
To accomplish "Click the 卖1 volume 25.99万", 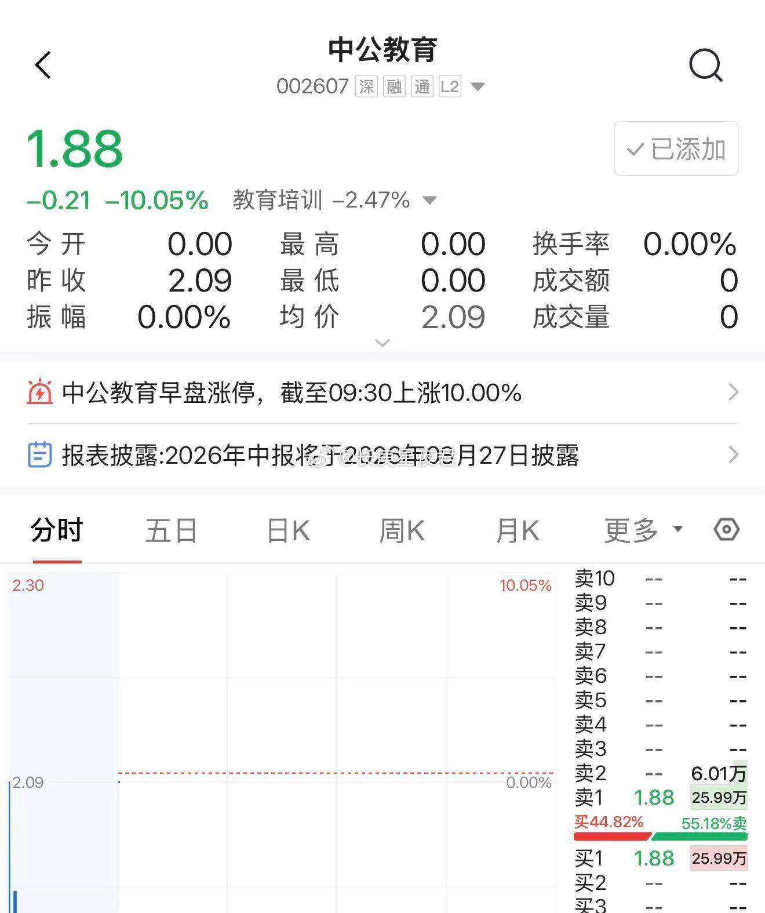I will (x=719, y=798).
